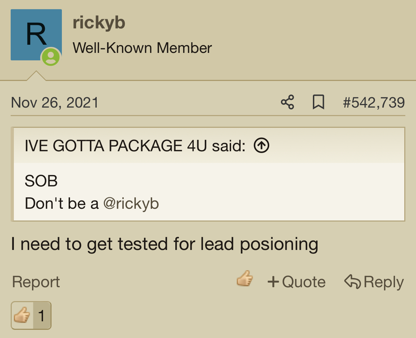Click the quoted SOB text to expand quote
This screenshot has width=416, height=338.
(41, 181)
